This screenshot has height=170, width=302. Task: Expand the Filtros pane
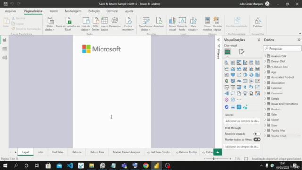(x=218, y=40)
